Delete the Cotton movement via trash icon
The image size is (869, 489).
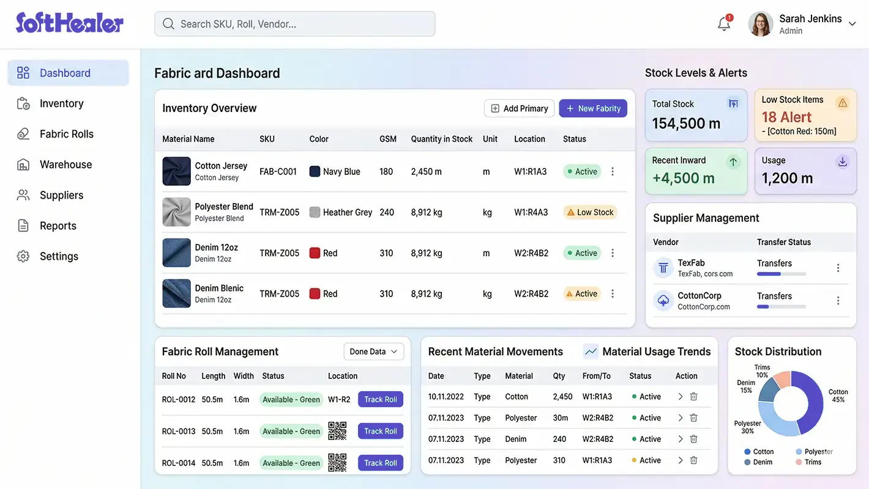point(693,396)
